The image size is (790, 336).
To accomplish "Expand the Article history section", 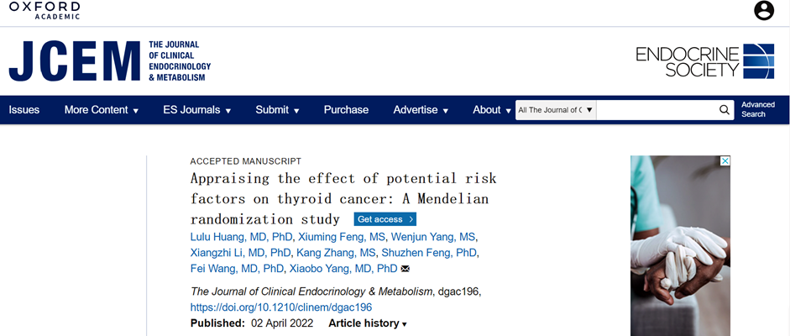I will (368, 323).
